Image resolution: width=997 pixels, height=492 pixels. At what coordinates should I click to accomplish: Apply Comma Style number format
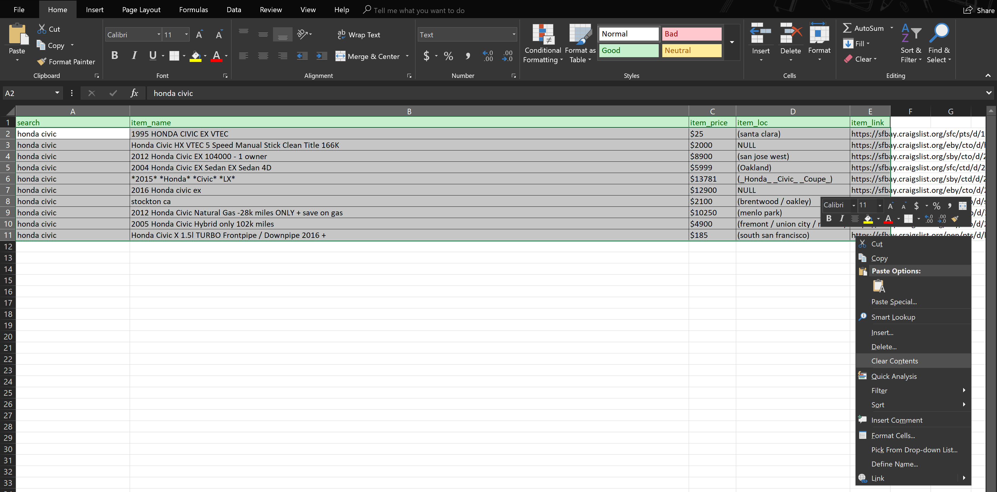(x=468, y=56)
